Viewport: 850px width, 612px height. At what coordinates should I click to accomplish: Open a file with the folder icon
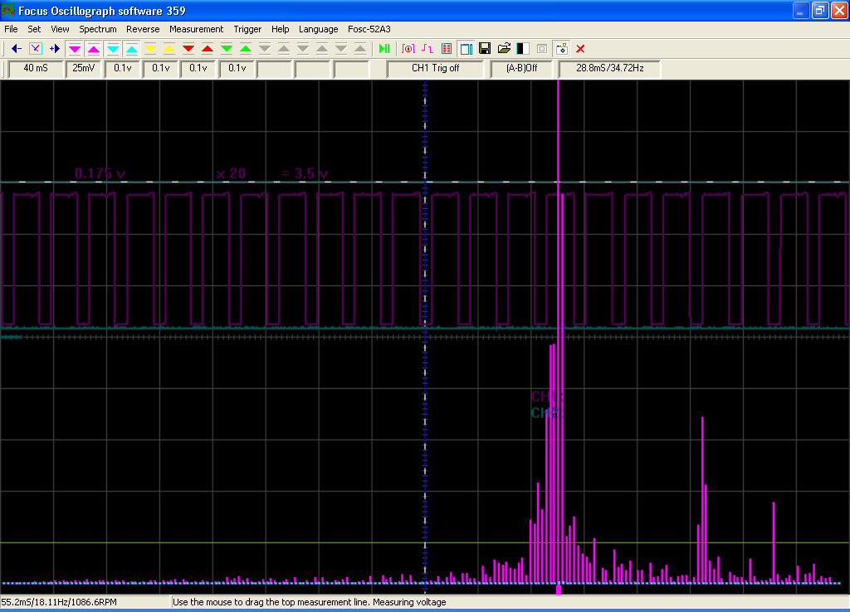(504, 49)
